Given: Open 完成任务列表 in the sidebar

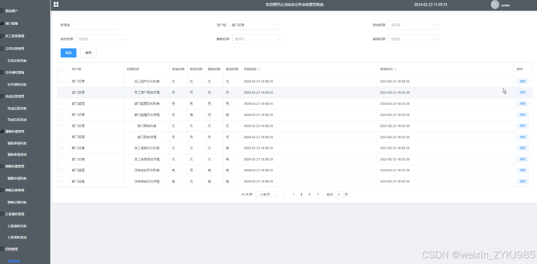Looking at the screenshot, I should point(17,109).
